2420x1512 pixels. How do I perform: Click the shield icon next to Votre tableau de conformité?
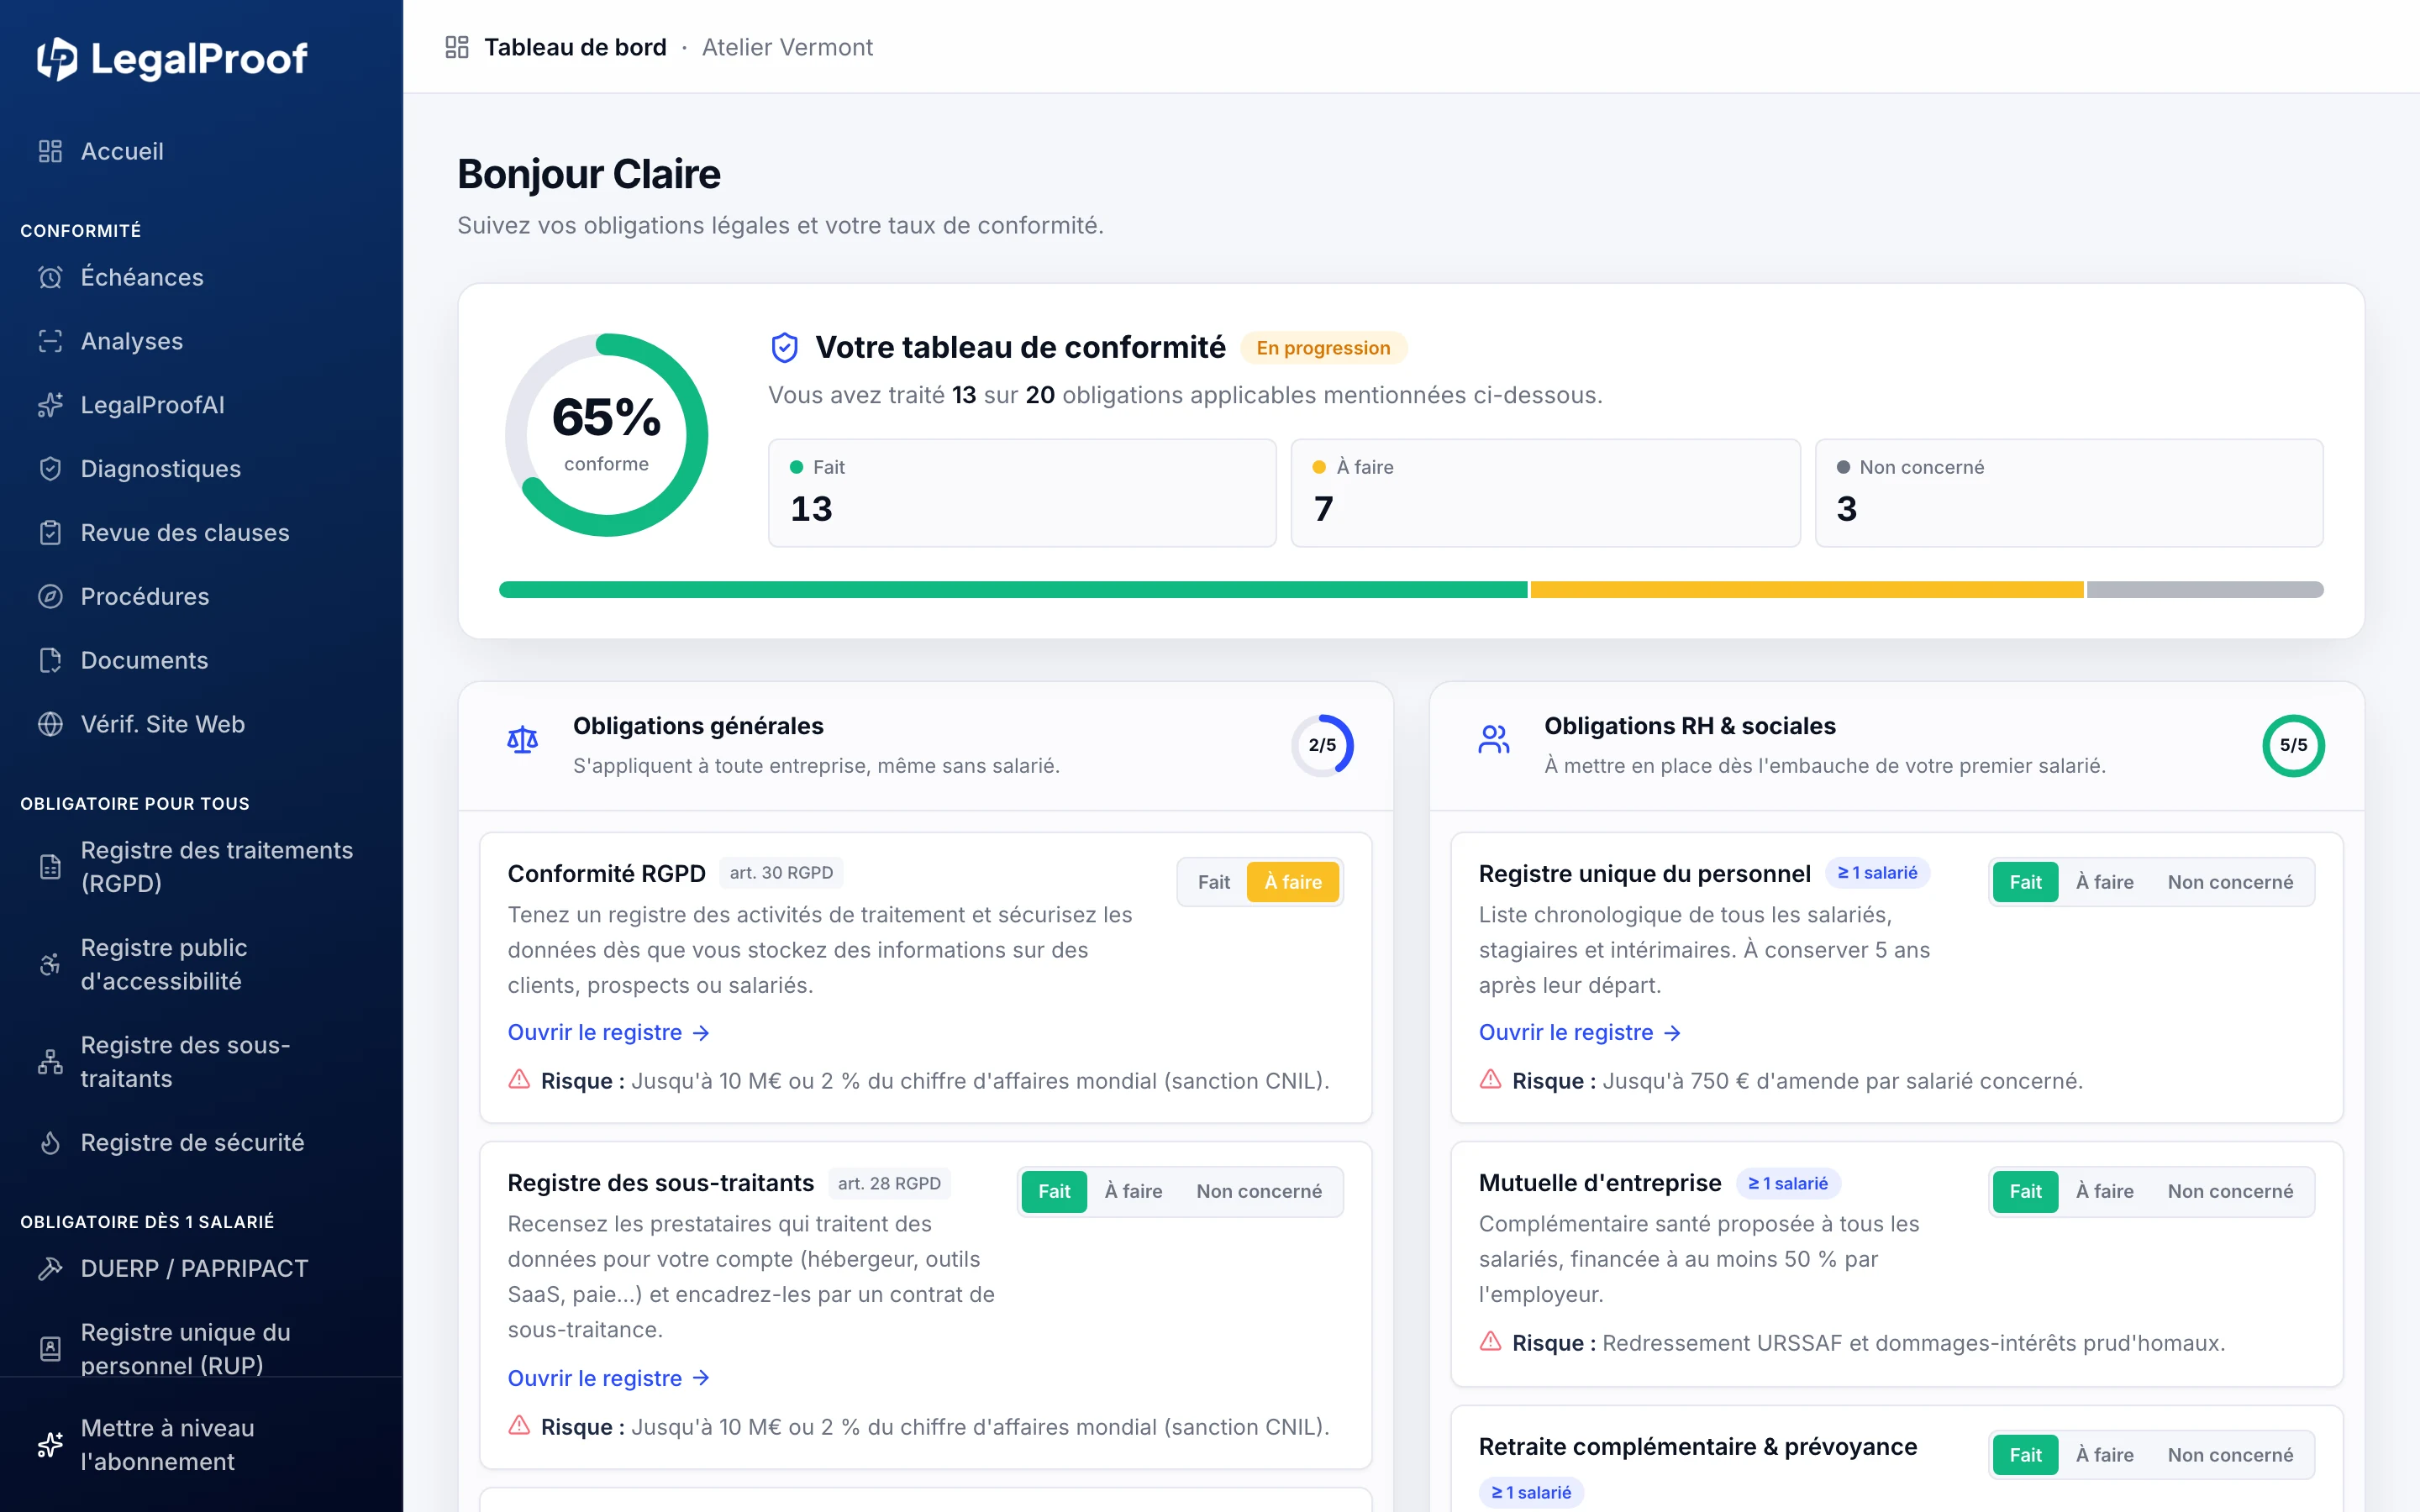point(785,348)
